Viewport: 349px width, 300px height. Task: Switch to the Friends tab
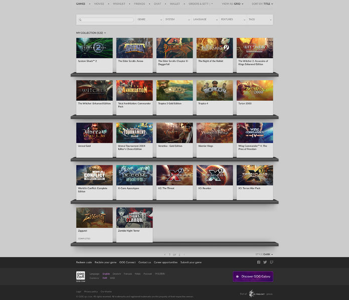(139, 4)
